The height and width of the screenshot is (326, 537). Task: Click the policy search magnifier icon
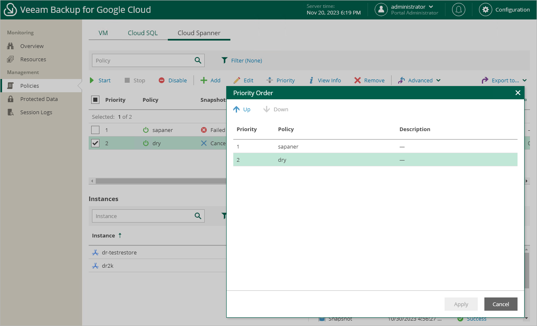(198, 60)
